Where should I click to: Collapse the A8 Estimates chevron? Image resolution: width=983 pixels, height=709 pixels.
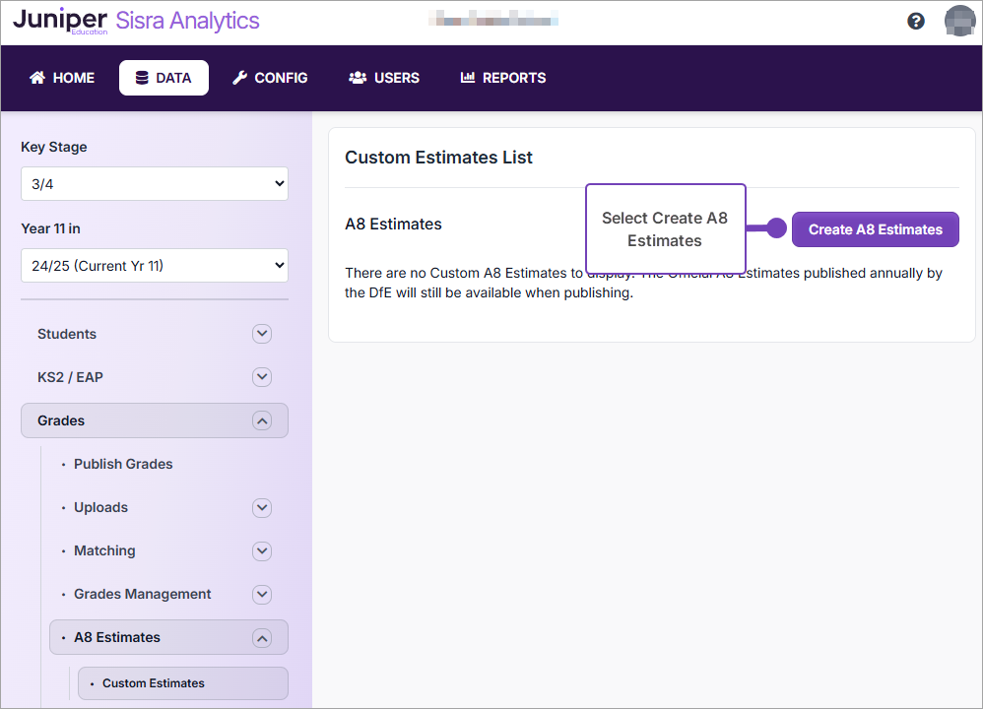click(262, 637)
